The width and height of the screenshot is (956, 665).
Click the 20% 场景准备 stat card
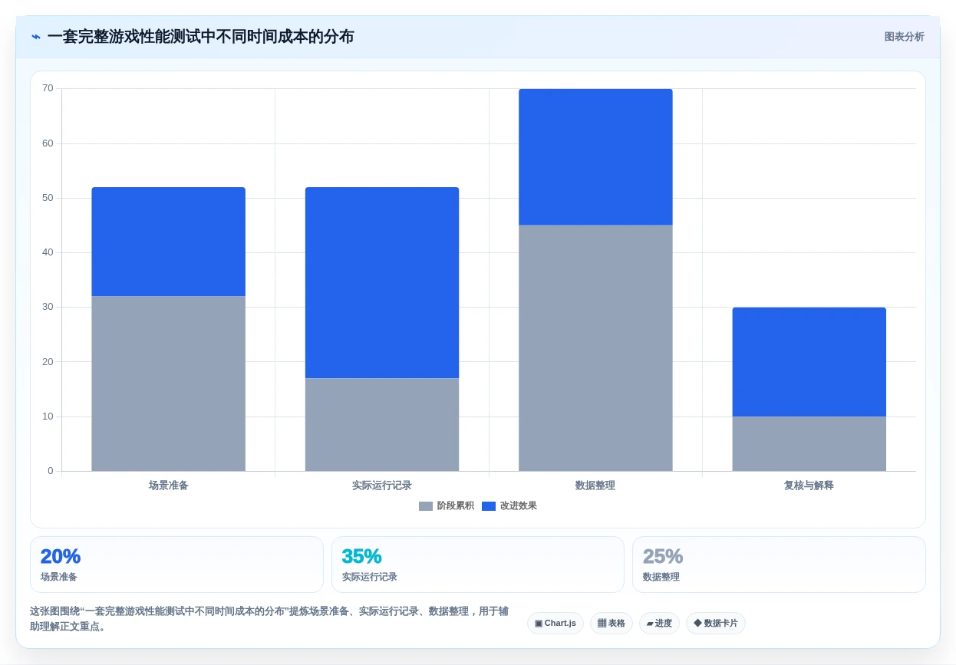[176, 565]
